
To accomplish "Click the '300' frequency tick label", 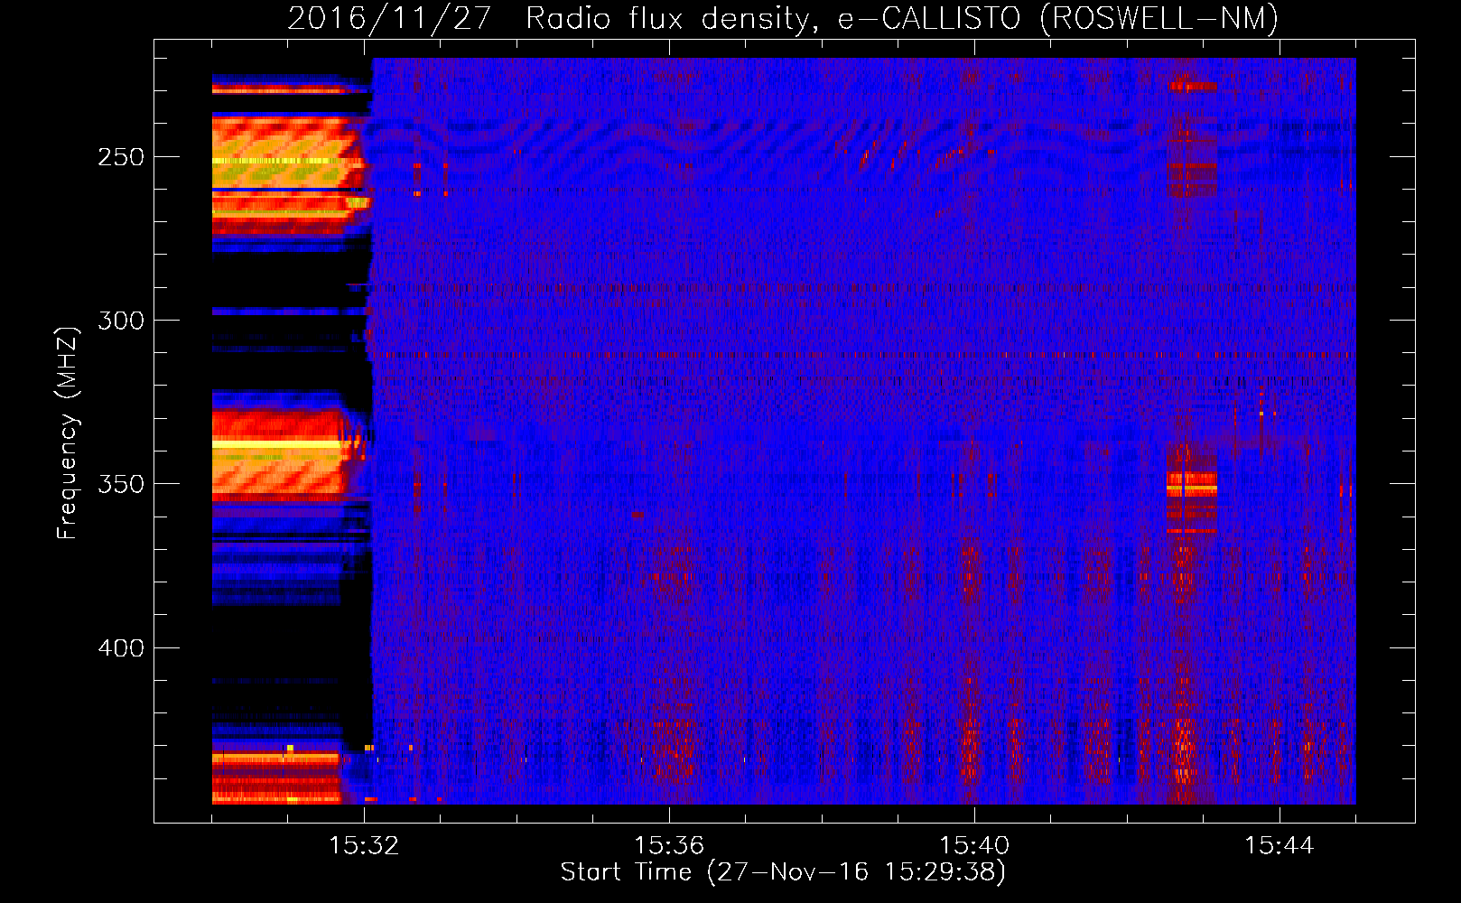I will pyautogui.click(x=121, y=321).
